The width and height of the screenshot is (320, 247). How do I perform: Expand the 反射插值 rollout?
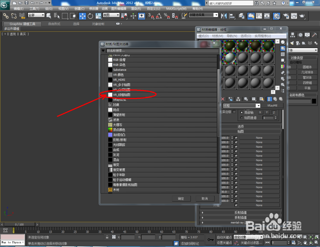point(241,212)
